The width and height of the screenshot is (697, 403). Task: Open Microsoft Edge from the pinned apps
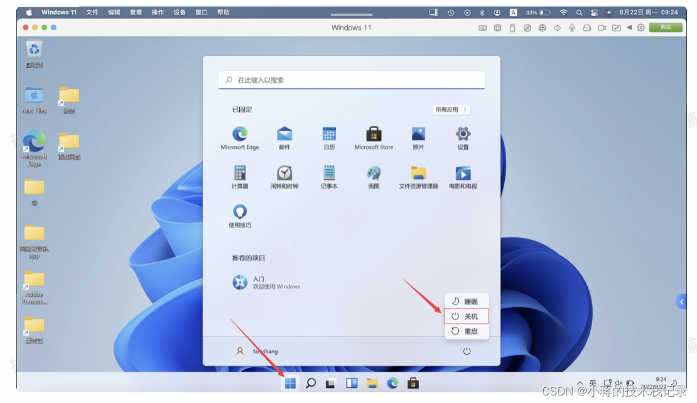(240, 138)
